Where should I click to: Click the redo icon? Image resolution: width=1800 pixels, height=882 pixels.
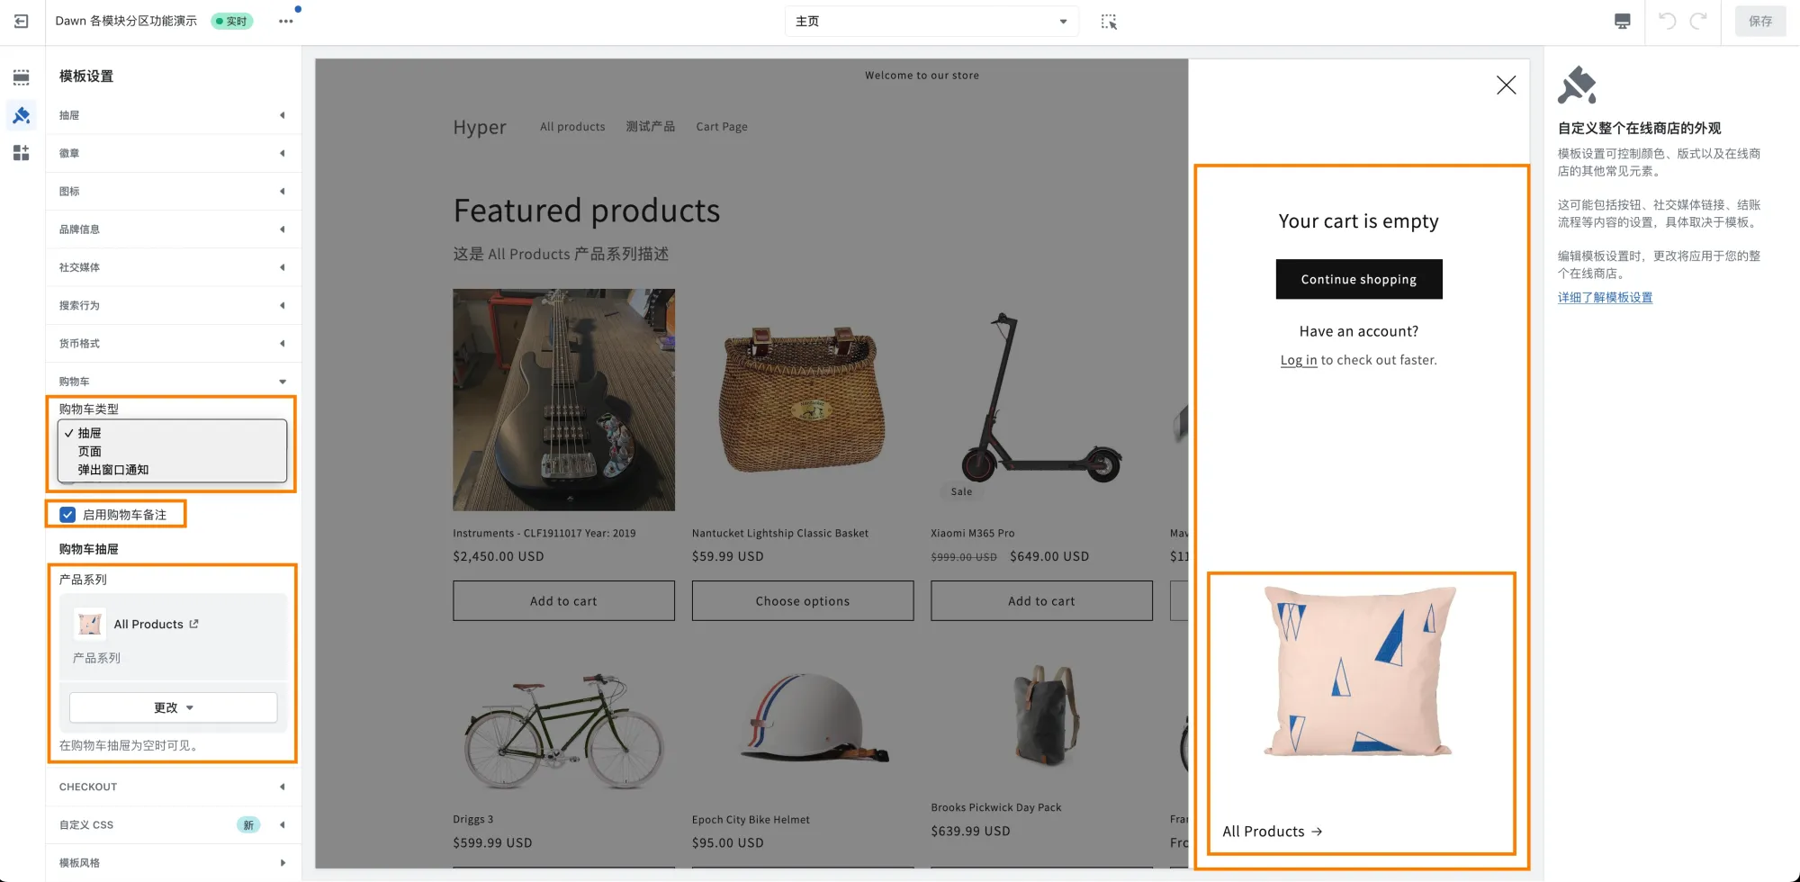click(1699, 21)
